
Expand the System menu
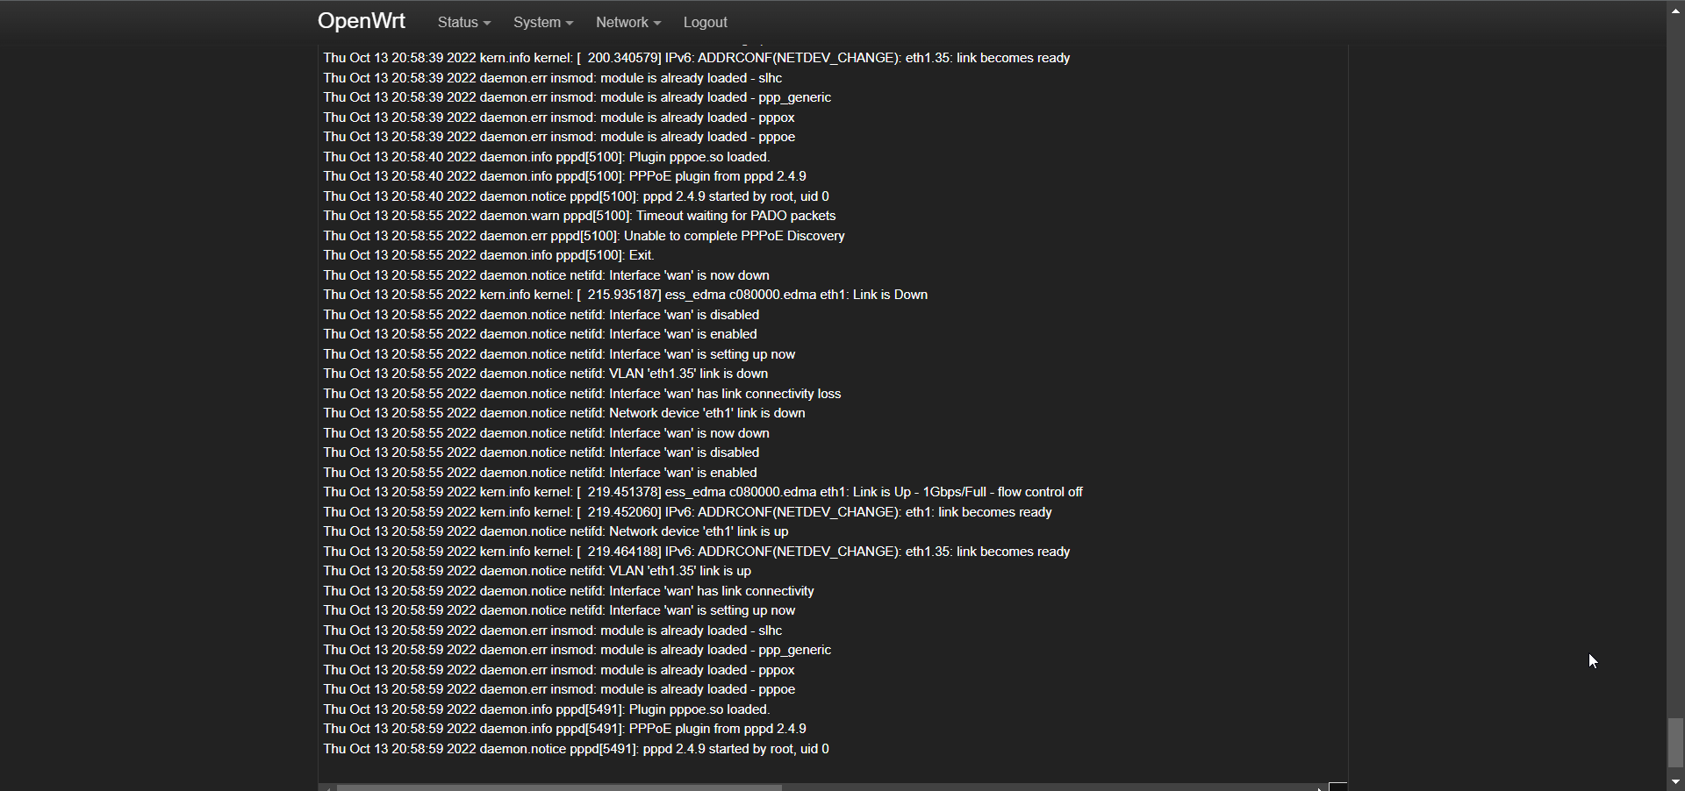click(x=542, y=23)
